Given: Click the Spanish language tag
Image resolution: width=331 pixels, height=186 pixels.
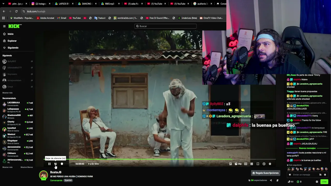Looking at the screenshot, I should click(x=68, y=180).
